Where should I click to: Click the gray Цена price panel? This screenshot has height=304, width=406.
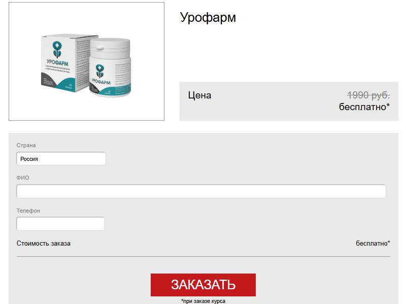click(x=289, y=101)
